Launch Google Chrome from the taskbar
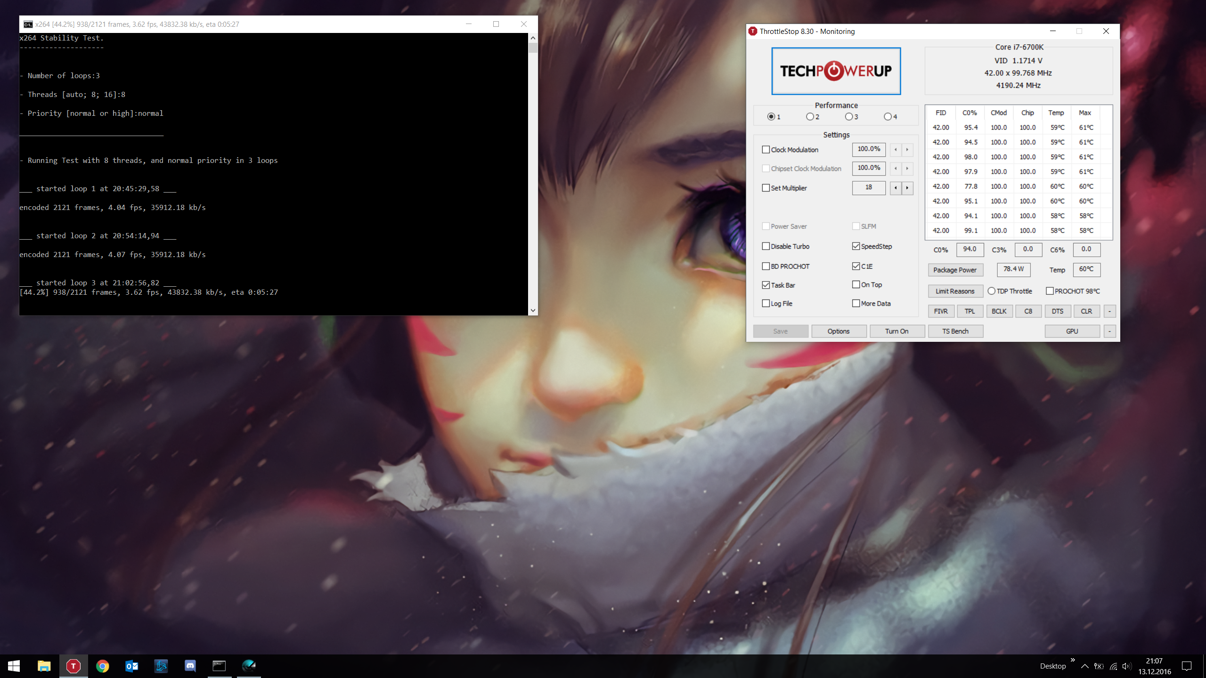 (x=103, y=666)
